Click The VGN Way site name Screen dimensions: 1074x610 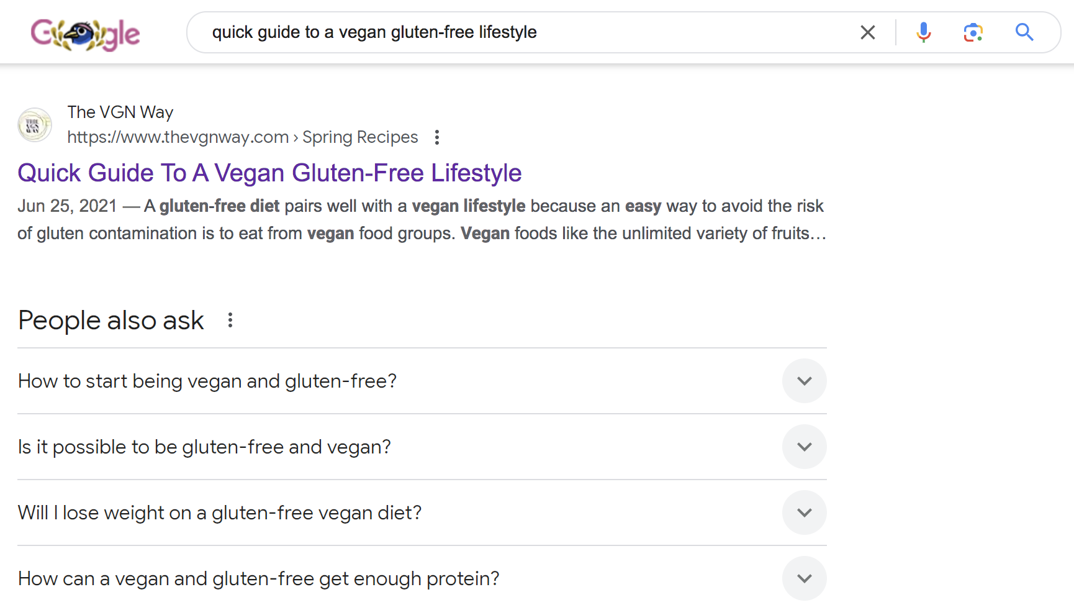click(120, 112)
